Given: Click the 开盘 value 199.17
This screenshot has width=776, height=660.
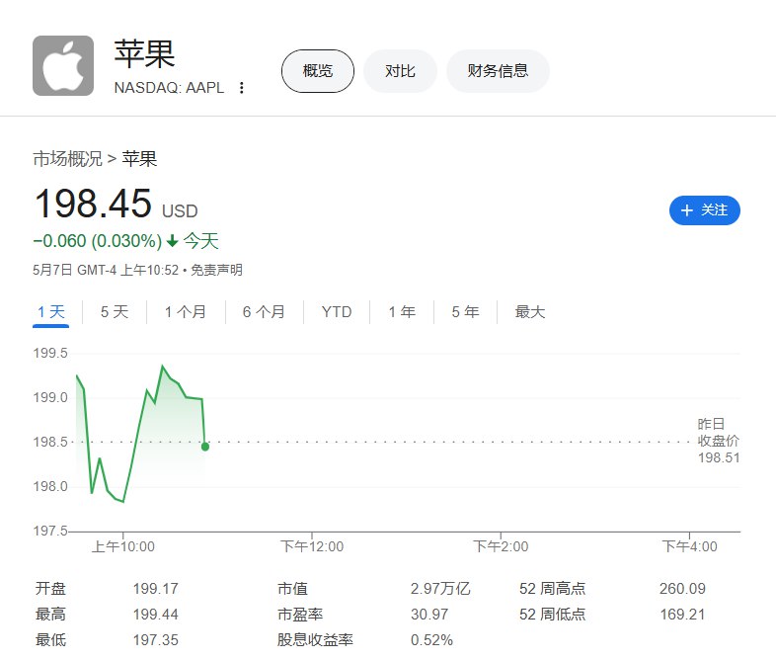Looking at the screenshot, I should tap(155, 588).
